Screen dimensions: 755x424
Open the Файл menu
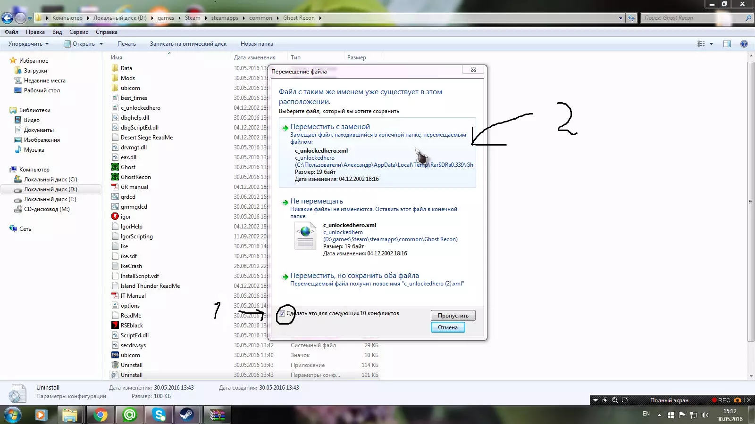(12, 32)
